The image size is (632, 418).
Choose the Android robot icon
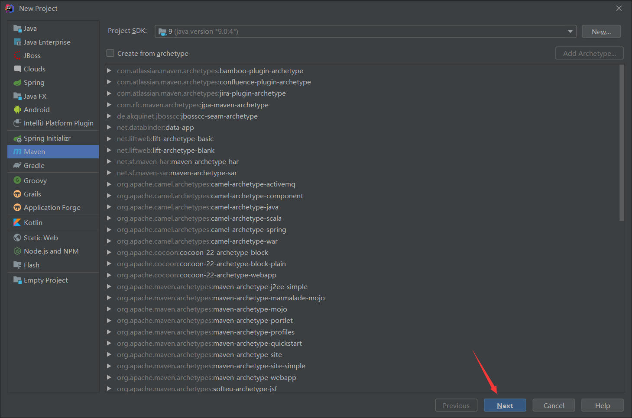17,109
